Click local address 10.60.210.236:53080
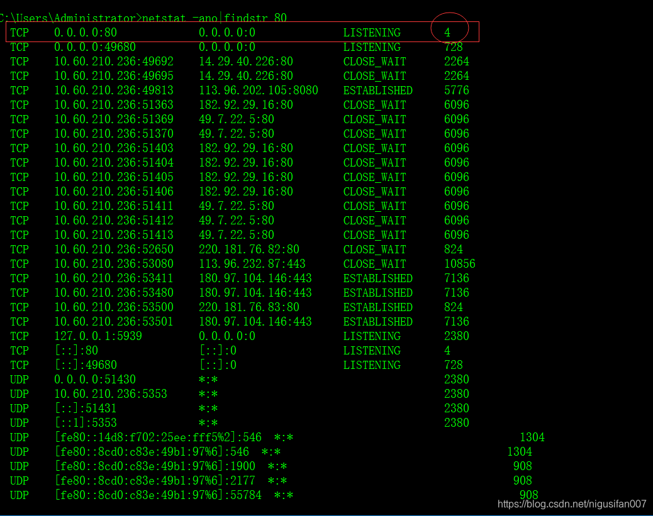The image size is (653, 516). pos(114,264)
